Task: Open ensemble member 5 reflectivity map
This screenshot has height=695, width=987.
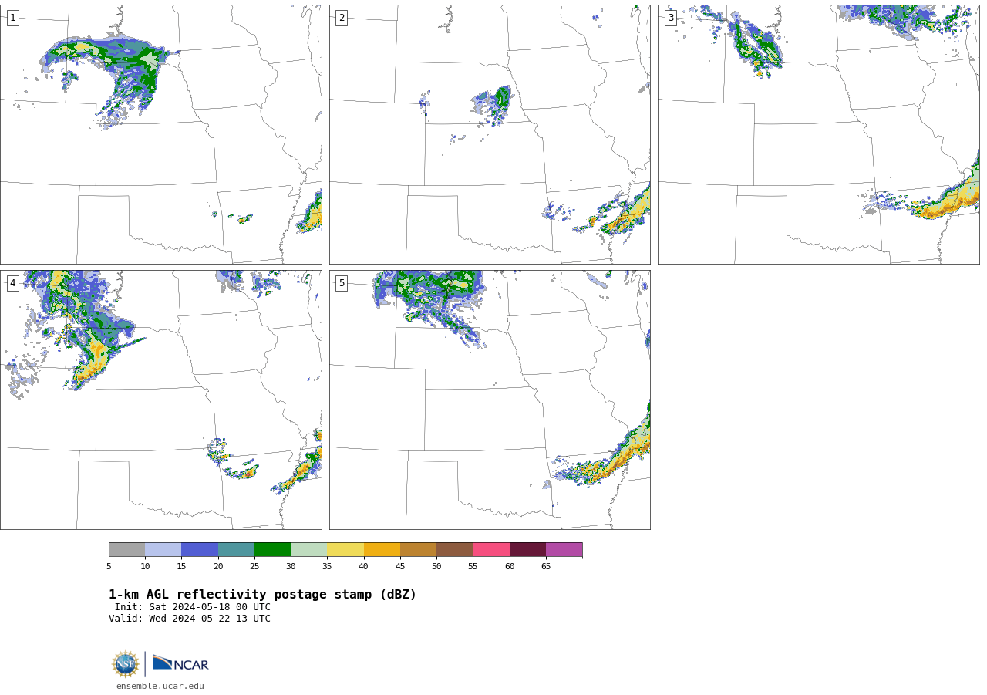Action: (490, 400)
